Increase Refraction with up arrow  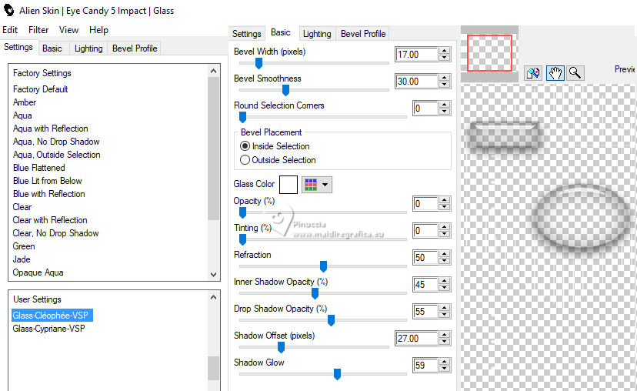click(445, 254)
